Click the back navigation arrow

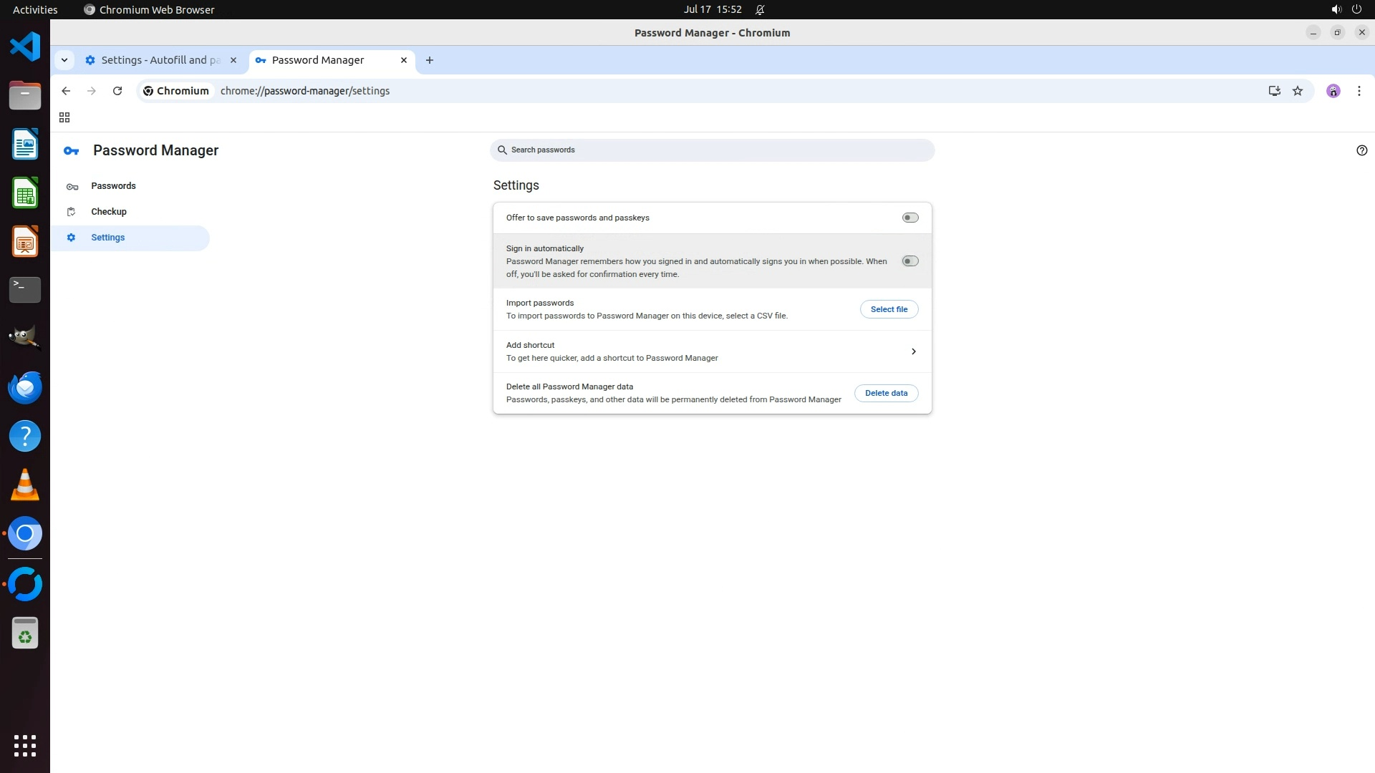[x=66, y=91]
